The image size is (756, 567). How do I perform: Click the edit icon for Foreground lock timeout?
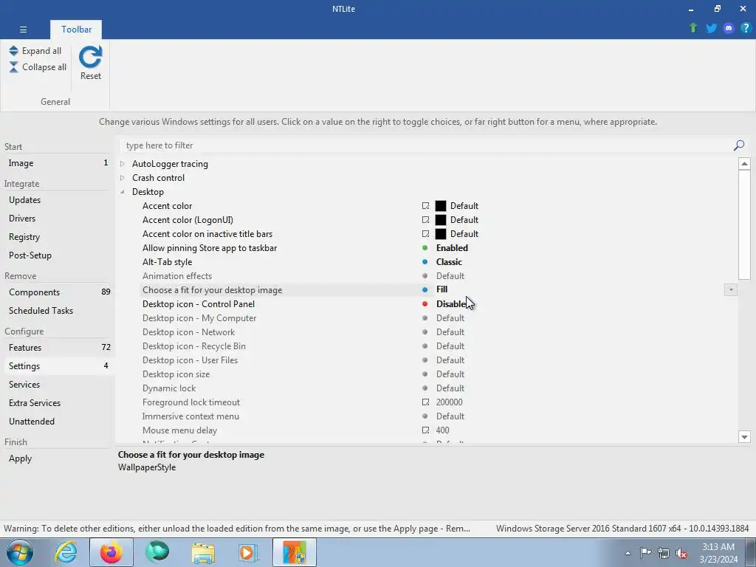[x=425, y=402]
